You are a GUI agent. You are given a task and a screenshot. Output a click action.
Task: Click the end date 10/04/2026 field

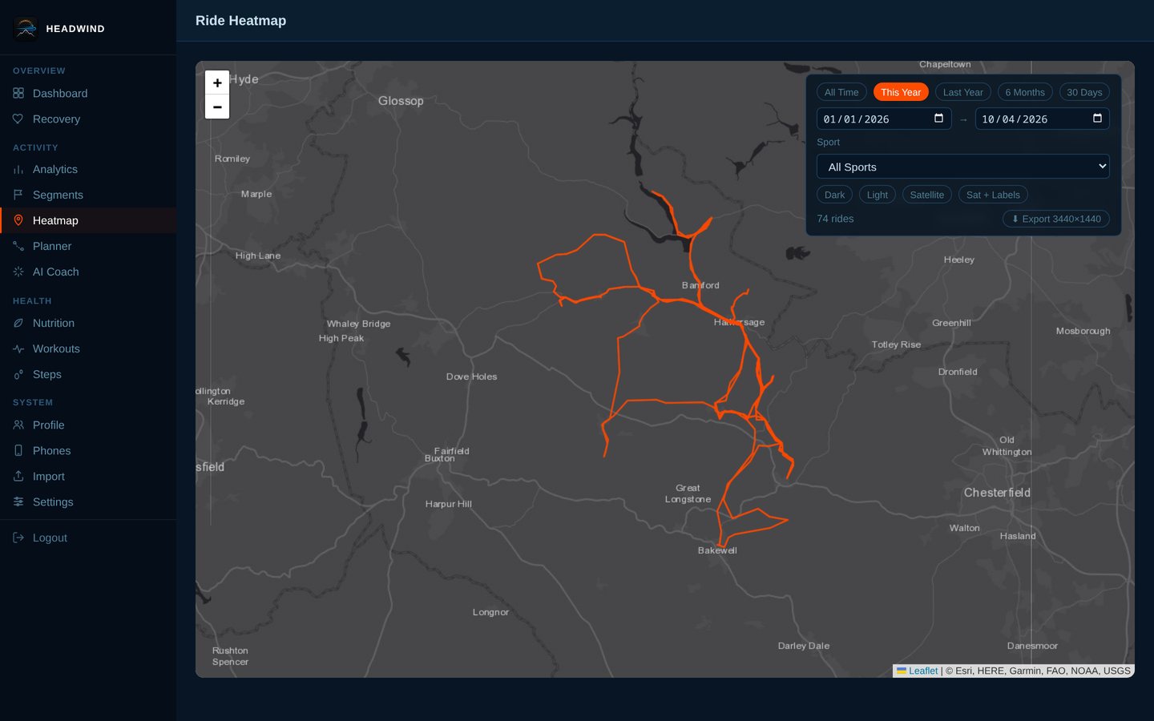1043,119
